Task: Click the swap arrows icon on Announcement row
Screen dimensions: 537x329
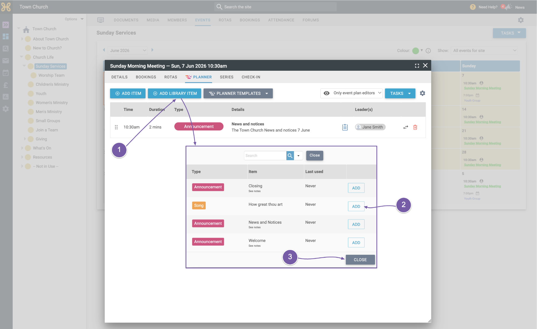Action: coord(406,127)
